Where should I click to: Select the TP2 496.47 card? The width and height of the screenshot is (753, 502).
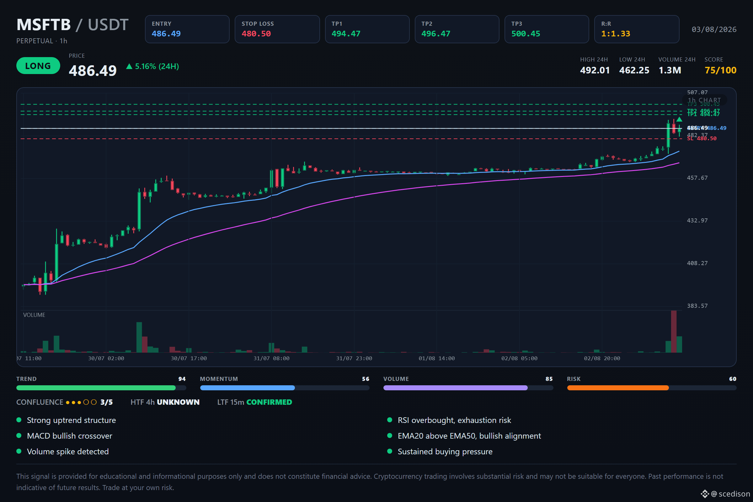tap(457, 29)
